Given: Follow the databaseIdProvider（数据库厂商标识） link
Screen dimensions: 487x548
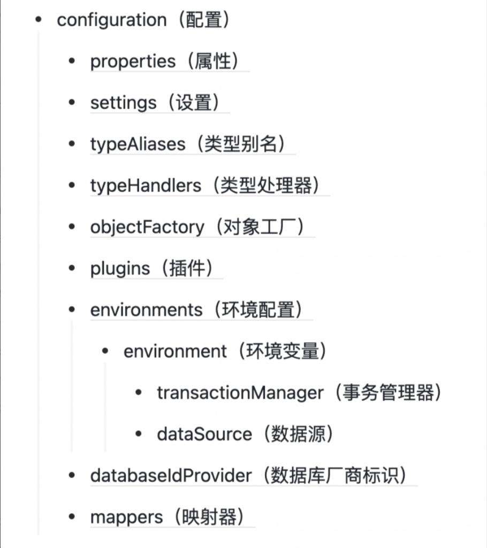Looking at the screenshot, I should click(x=253, y=476).
